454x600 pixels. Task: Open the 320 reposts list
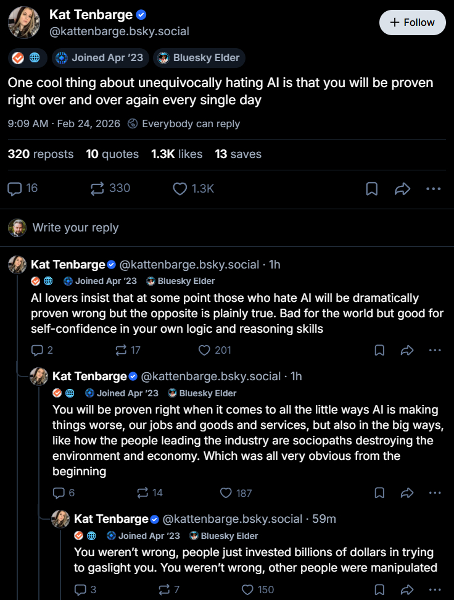point(41,154)
